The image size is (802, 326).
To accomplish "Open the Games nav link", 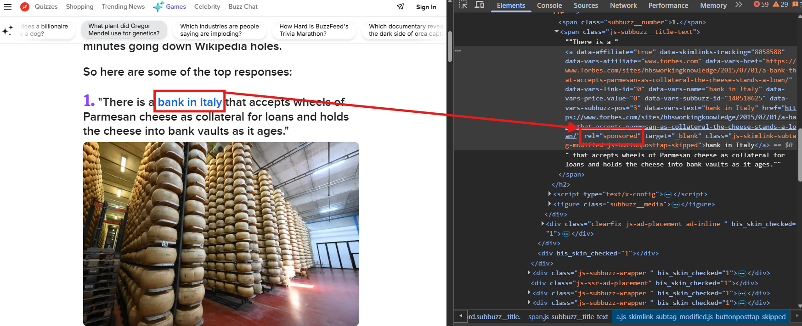I will [176, 6].
